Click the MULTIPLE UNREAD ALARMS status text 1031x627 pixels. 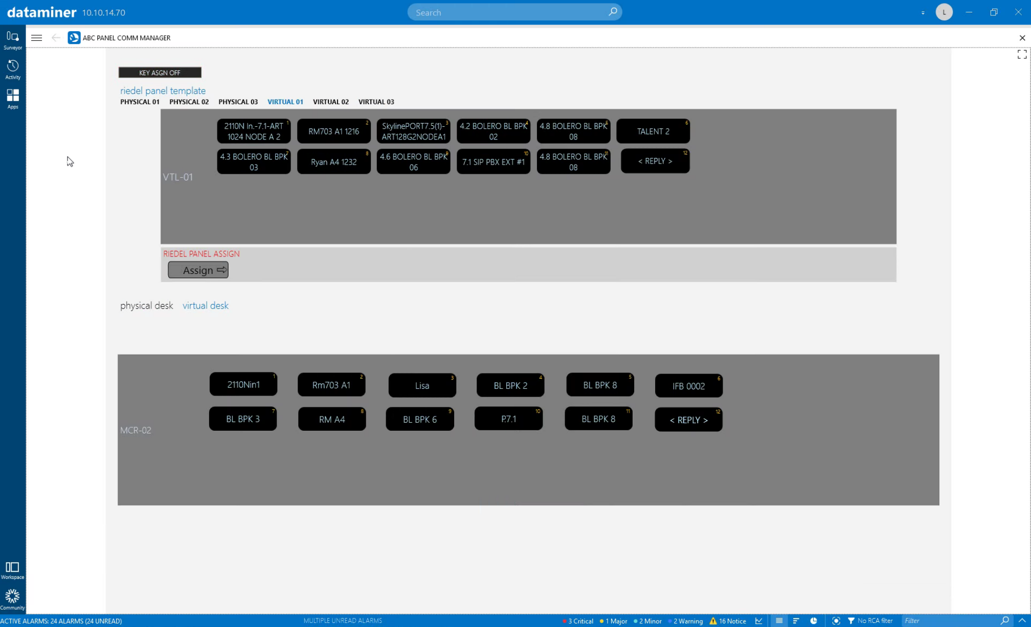(343, 620)
